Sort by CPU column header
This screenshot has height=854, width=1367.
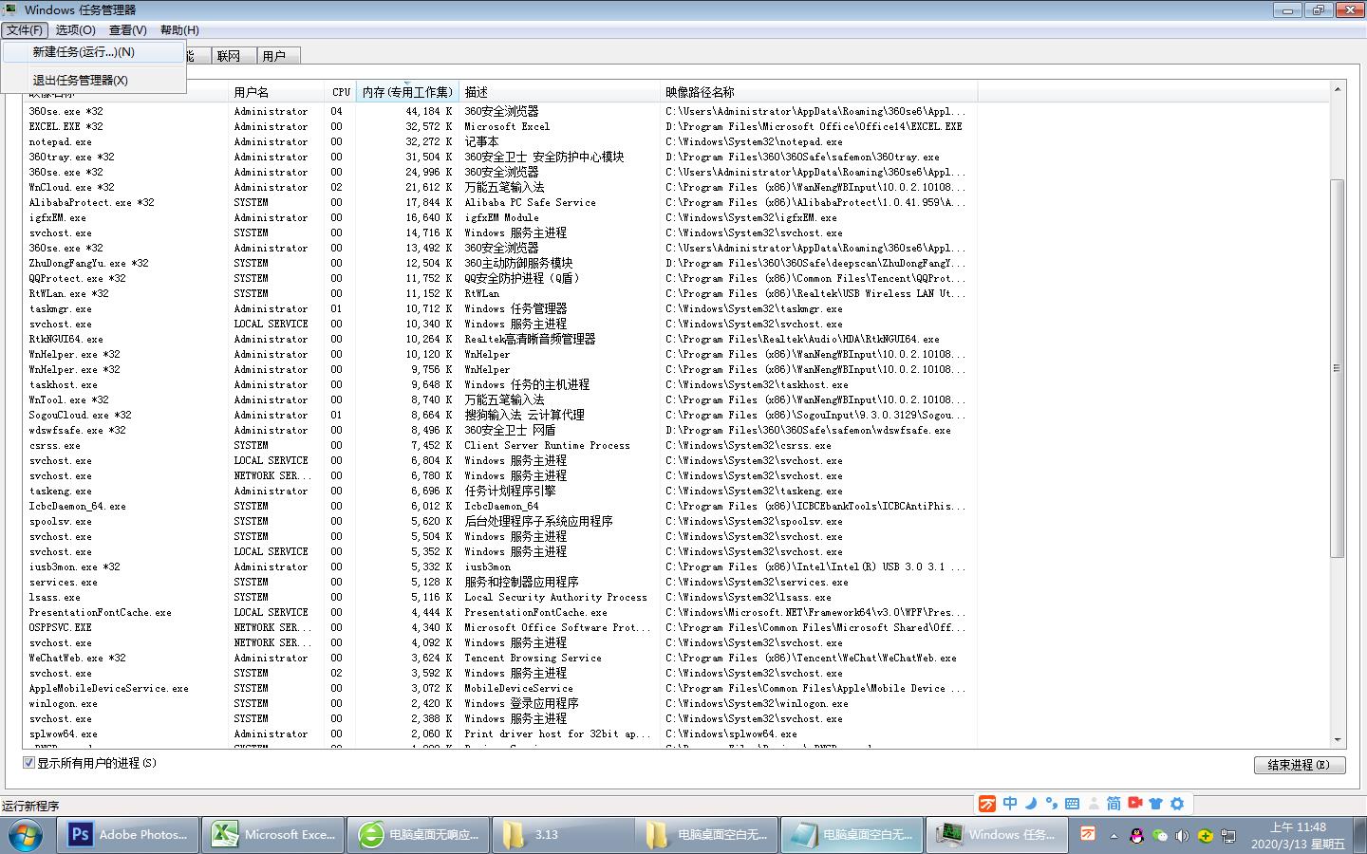pos(341,92)
